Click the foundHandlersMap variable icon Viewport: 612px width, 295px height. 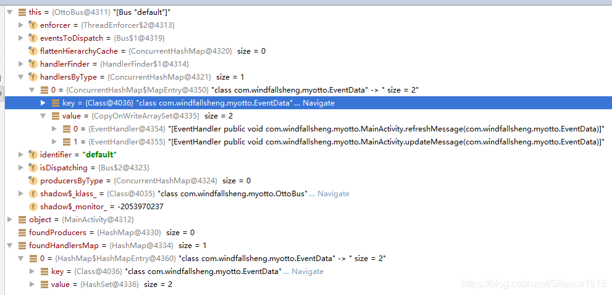pos(22,246)
